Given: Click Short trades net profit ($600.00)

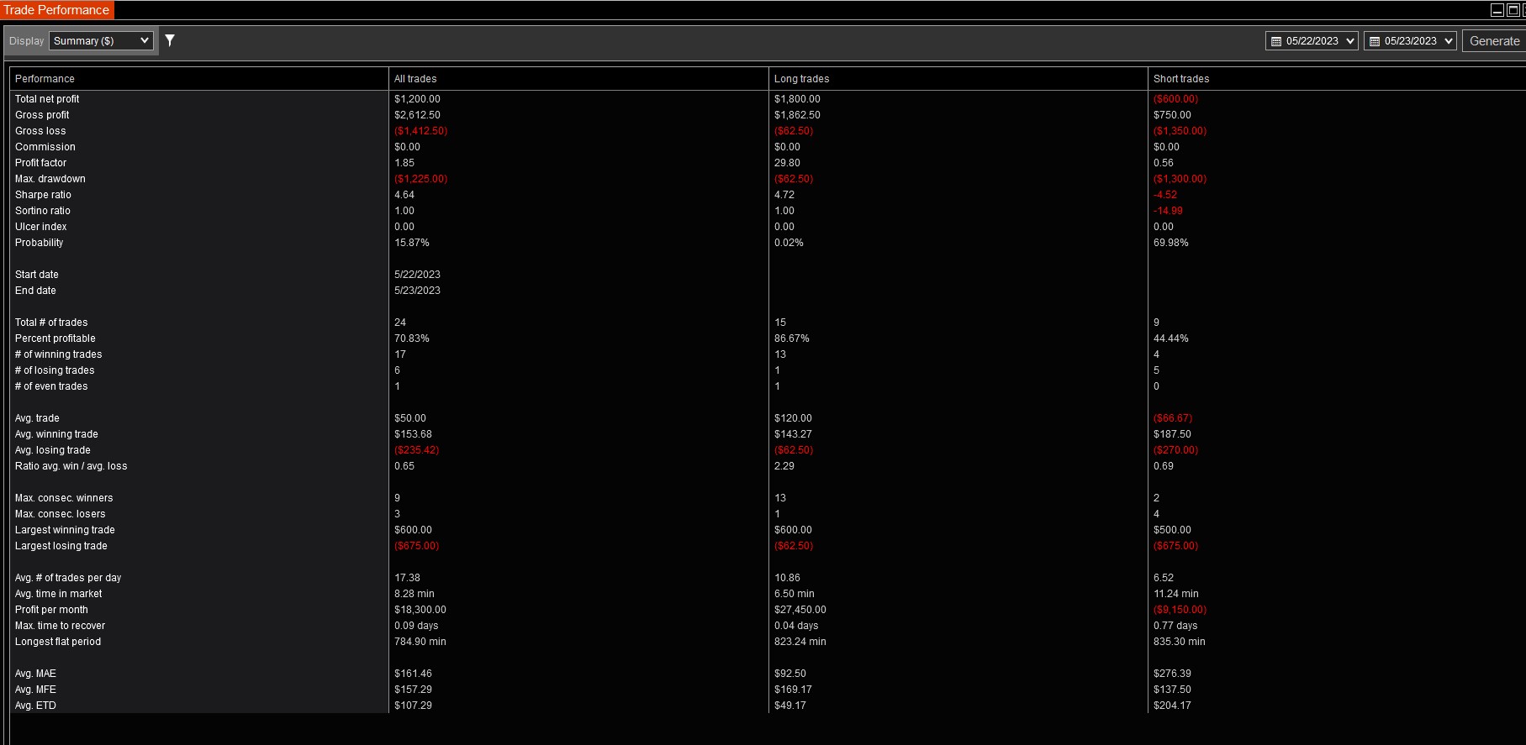Looking at the screenshot, I should (x=1175, y=99).
